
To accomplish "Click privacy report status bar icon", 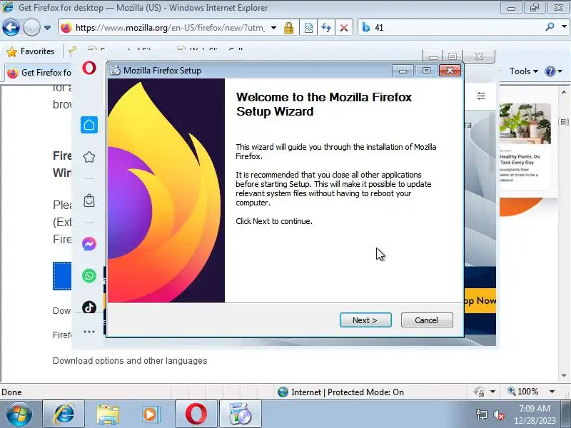I will [x=479, y=392].
